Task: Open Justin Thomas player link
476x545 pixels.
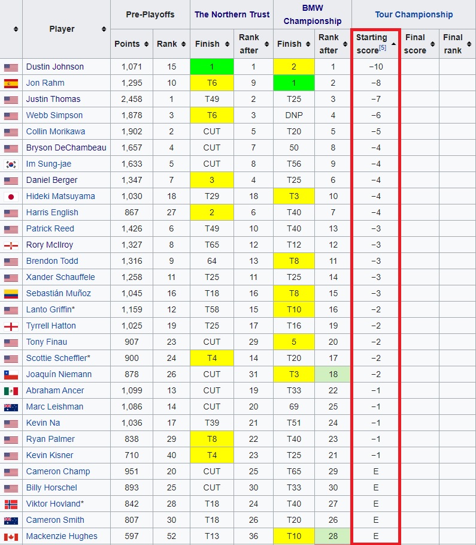Action: 53,99
